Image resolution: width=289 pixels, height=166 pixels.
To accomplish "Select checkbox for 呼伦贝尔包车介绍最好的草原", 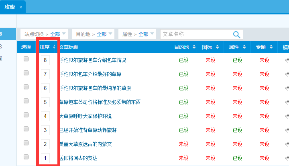I will pos(26,73).
